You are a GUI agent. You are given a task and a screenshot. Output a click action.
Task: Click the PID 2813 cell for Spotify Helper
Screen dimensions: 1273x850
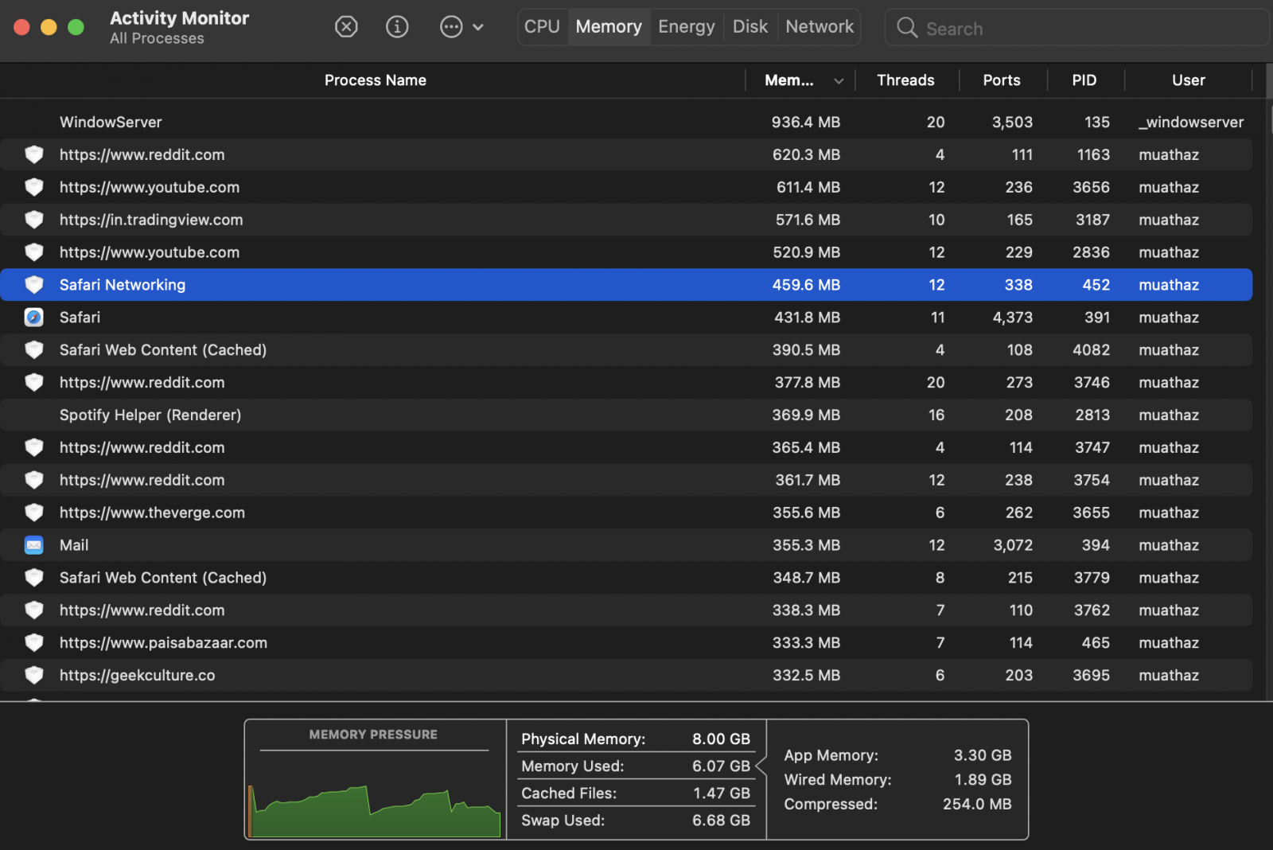tap(1092, 415)
